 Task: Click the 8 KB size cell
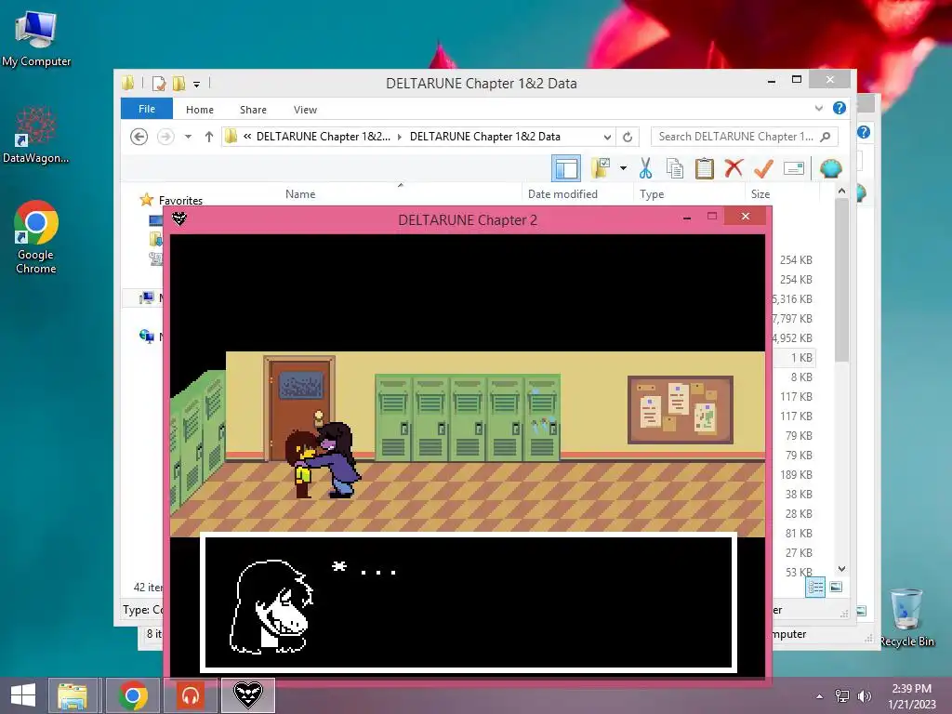point(800,377)
